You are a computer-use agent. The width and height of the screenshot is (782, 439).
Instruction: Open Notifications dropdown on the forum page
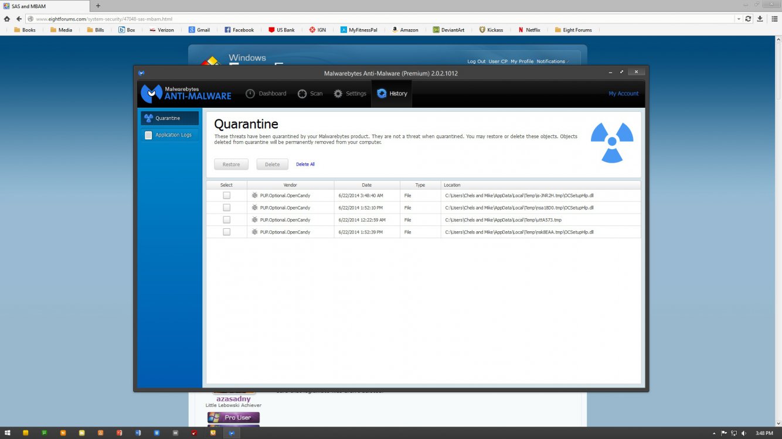point(552,61)
